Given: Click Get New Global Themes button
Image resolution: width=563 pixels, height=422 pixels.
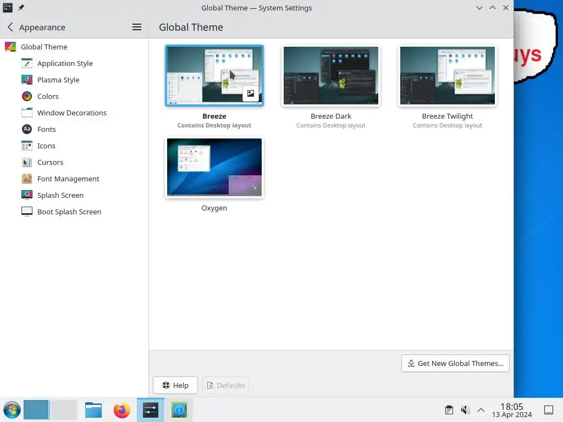Looking at the screenshot, I should point(455,363).
